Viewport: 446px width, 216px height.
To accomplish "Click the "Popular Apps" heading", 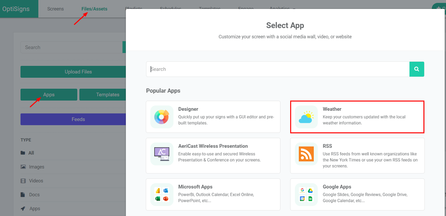I will [x=163, y=91].
